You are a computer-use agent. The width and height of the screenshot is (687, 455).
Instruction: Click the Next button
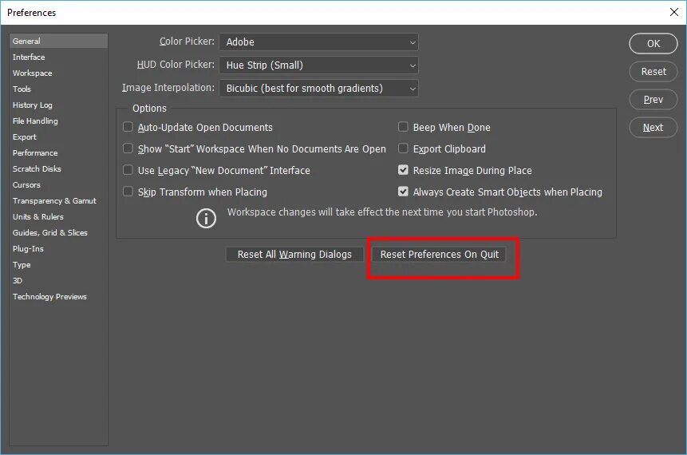pos(653,128)
